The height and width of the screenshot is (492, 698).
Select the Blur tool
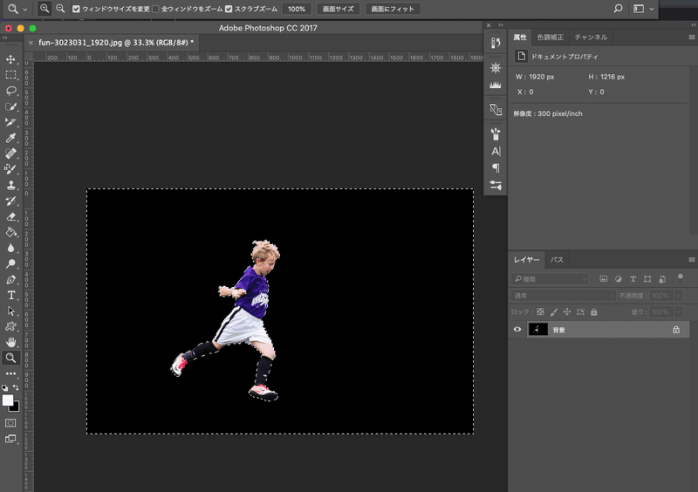point(10,248)
